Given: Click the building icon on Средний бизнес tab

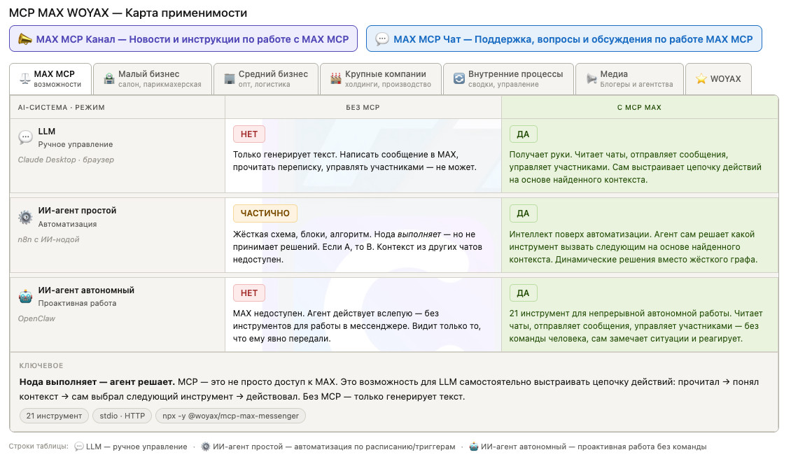Looking at the screenshot, I should point(230,78).
